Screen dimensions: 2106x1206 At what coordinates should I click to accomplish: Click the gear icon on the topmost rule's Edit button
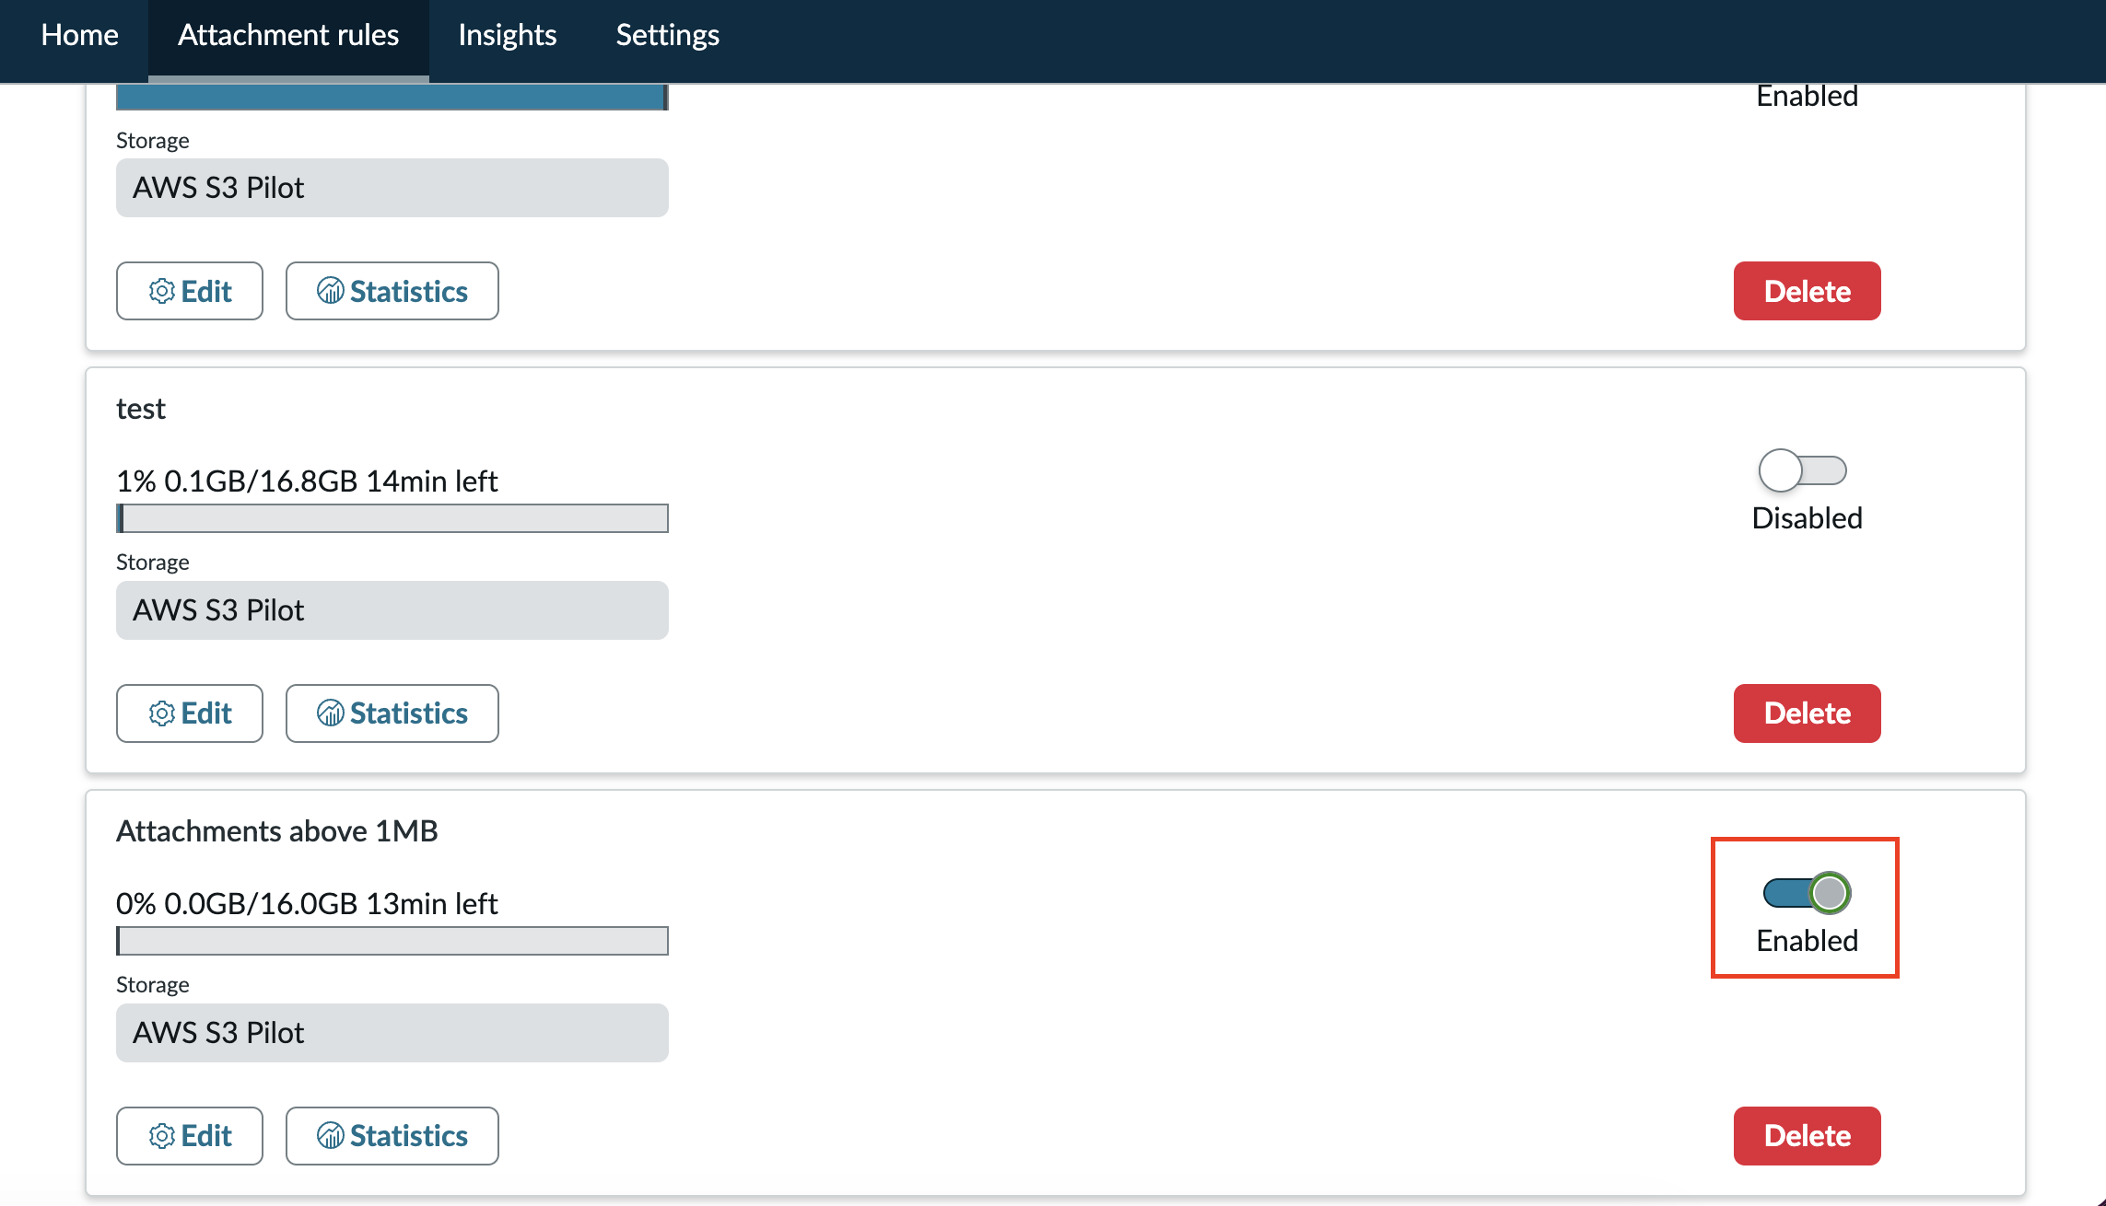pyautogui.click(x=162, y=291)
